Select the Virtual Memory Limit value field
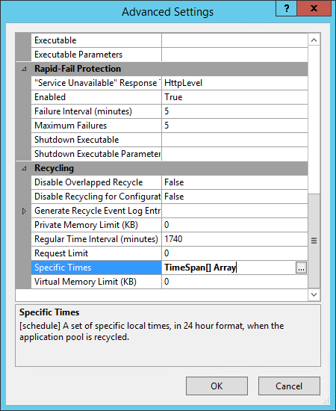This screenshot has width=336, height=411. tap(234, 282)
